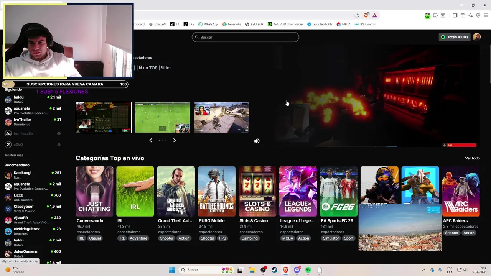Select the first featured stream thumbnail
The image size is (491, 276).
[104, 117]
